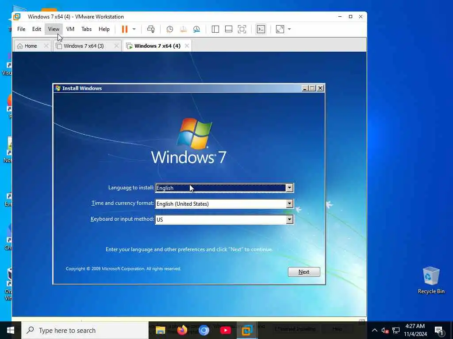Expand Time and currency format dropdown

(x=289, y=204)
